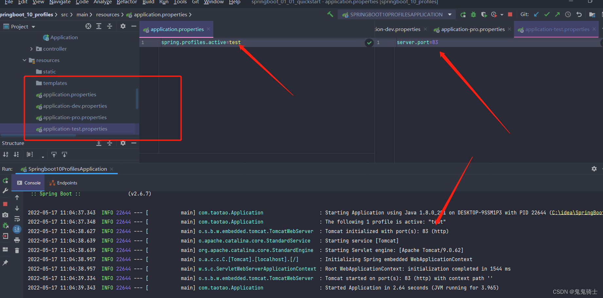This screenshot has height=298, width=603.
Task: Collapse all in Project panel
Action: pyautogui.click(x=110, y=26)
